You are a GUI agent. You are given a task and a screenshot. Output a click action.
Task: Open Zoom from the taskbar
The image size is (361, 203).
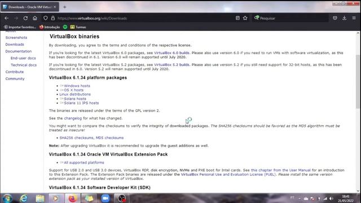(105, 198)
